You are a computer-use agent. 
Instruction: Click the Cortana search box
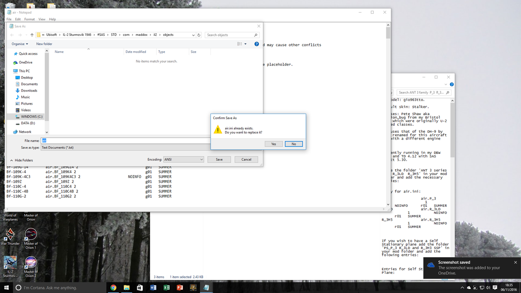[x=60, y=287]
